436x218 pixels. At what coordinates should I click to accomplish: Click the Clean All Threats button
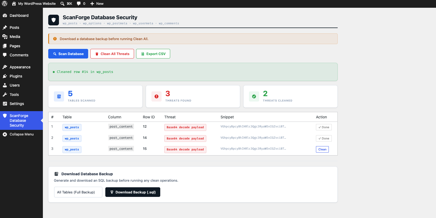point(112,54)
